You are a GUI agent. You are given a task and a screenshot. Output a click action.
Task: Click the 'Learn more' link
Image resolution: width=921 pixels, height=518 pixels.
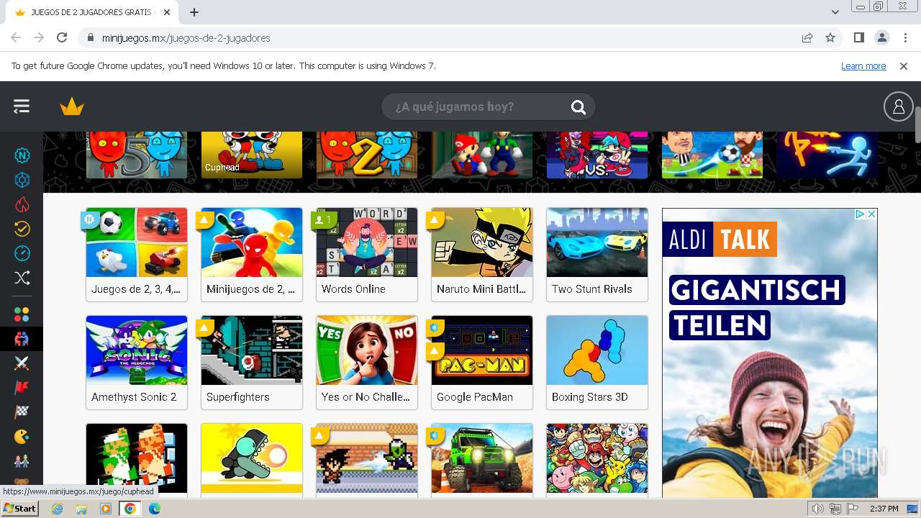(863, 65)
